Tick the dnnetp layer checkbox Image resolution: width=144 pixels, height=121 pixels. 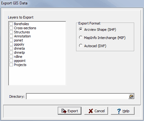[x=11, y=52]
